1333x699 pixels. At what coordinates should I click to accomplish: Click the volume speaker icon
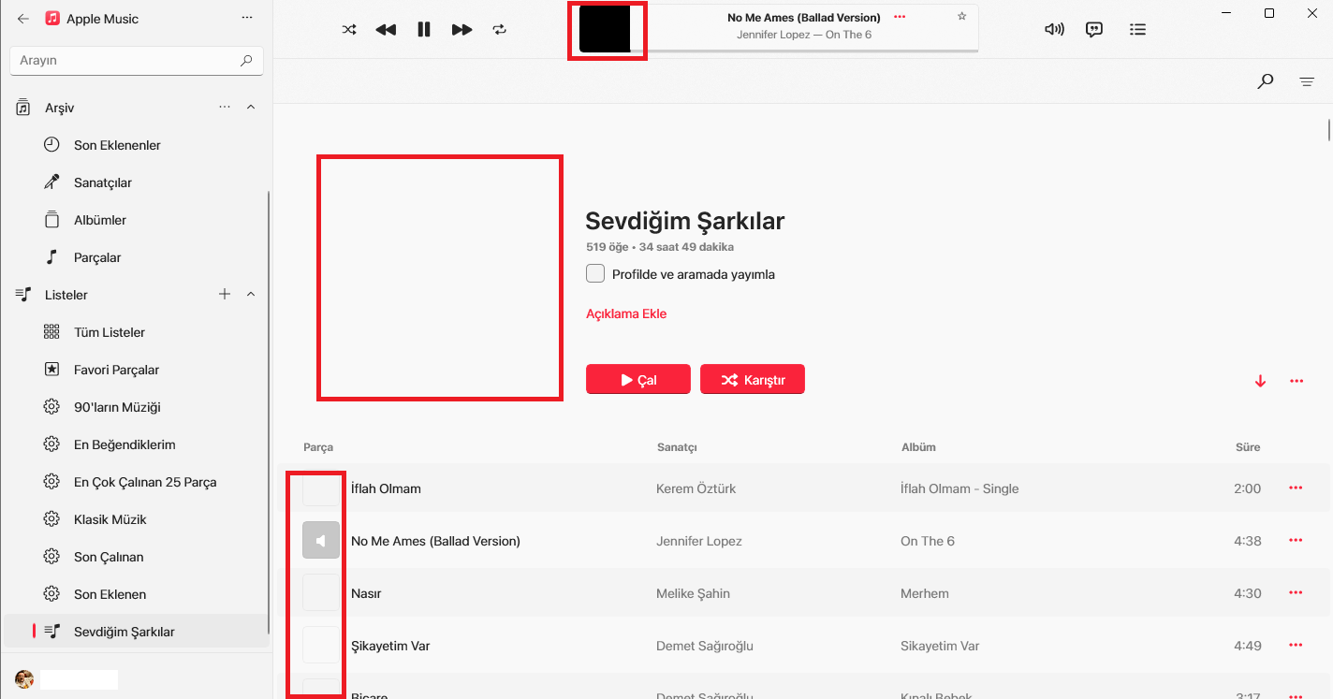[1054, 29]
